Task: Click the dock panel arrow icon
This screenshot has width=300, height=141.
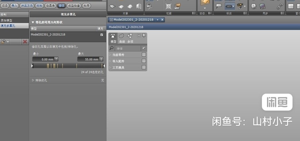Action: 139,36
